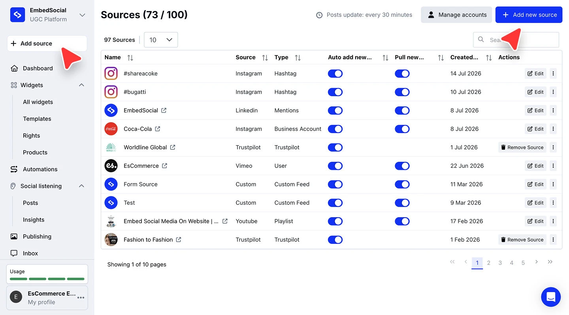Sort table by Name column
The image size is (569, 315).
tap(130, 58)
